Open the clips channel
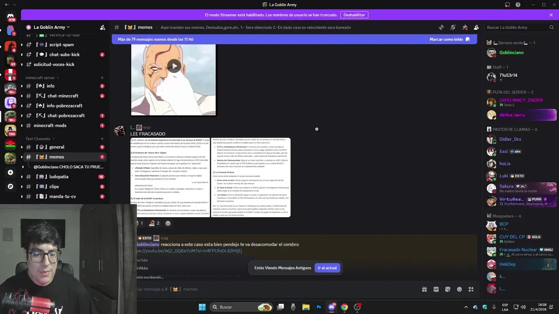Viewport: 559px width, 314px height. coord(65,187)
